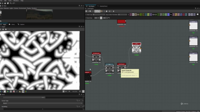
Task: Open the color channels dropdown arrow
Action: click(2, 91)
